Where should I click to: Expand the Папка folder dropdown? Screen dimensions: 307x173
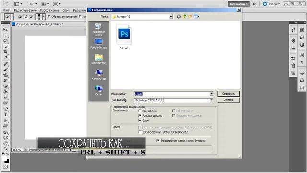171,17
